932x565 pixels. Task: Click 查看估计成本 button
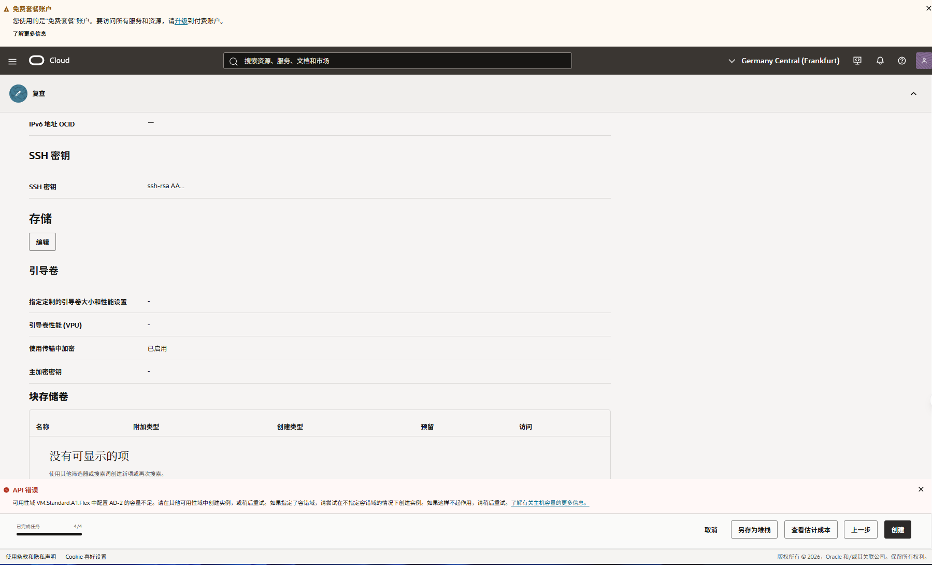pyautogui.click(x=811, y=530)
